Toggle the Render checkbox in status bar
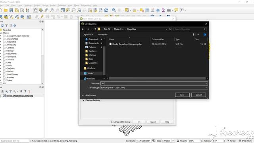The height and width of the screenshot is (143, 254). click(x=228, y=141)
